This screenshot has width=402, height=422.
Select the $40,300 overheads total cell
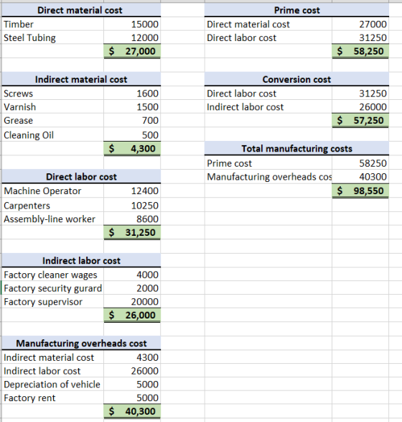click(x=132, y=411)
